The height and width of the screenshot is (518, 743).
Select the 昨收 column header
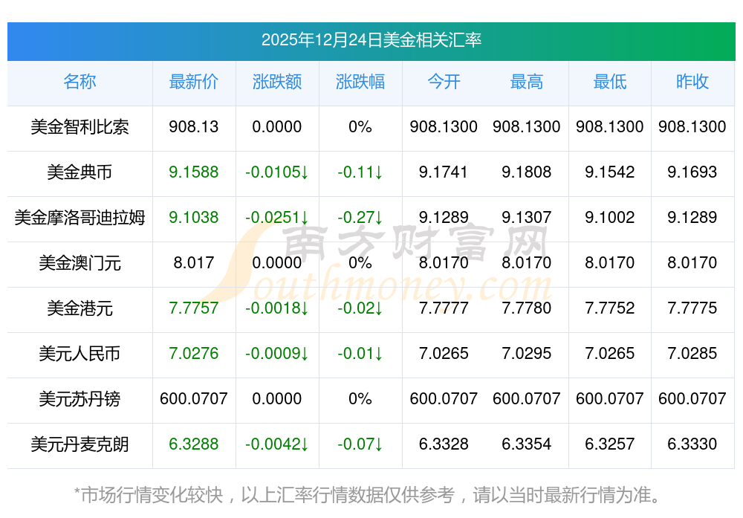[x=692, y=82]
